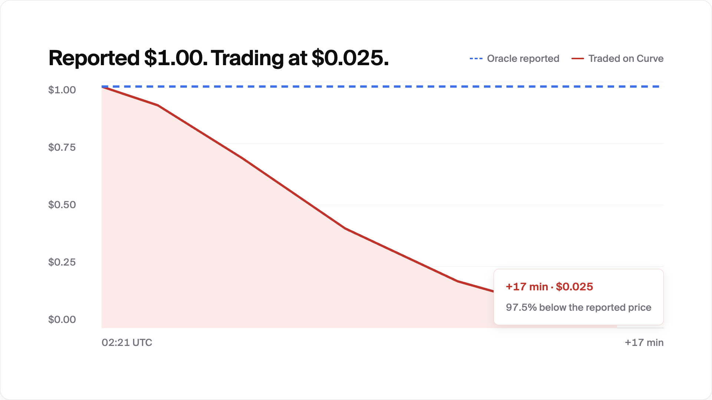Click the tooltip header +17 min · $0.025
Viewport: 712px width, 400px height.
click(x=549, y=286)
